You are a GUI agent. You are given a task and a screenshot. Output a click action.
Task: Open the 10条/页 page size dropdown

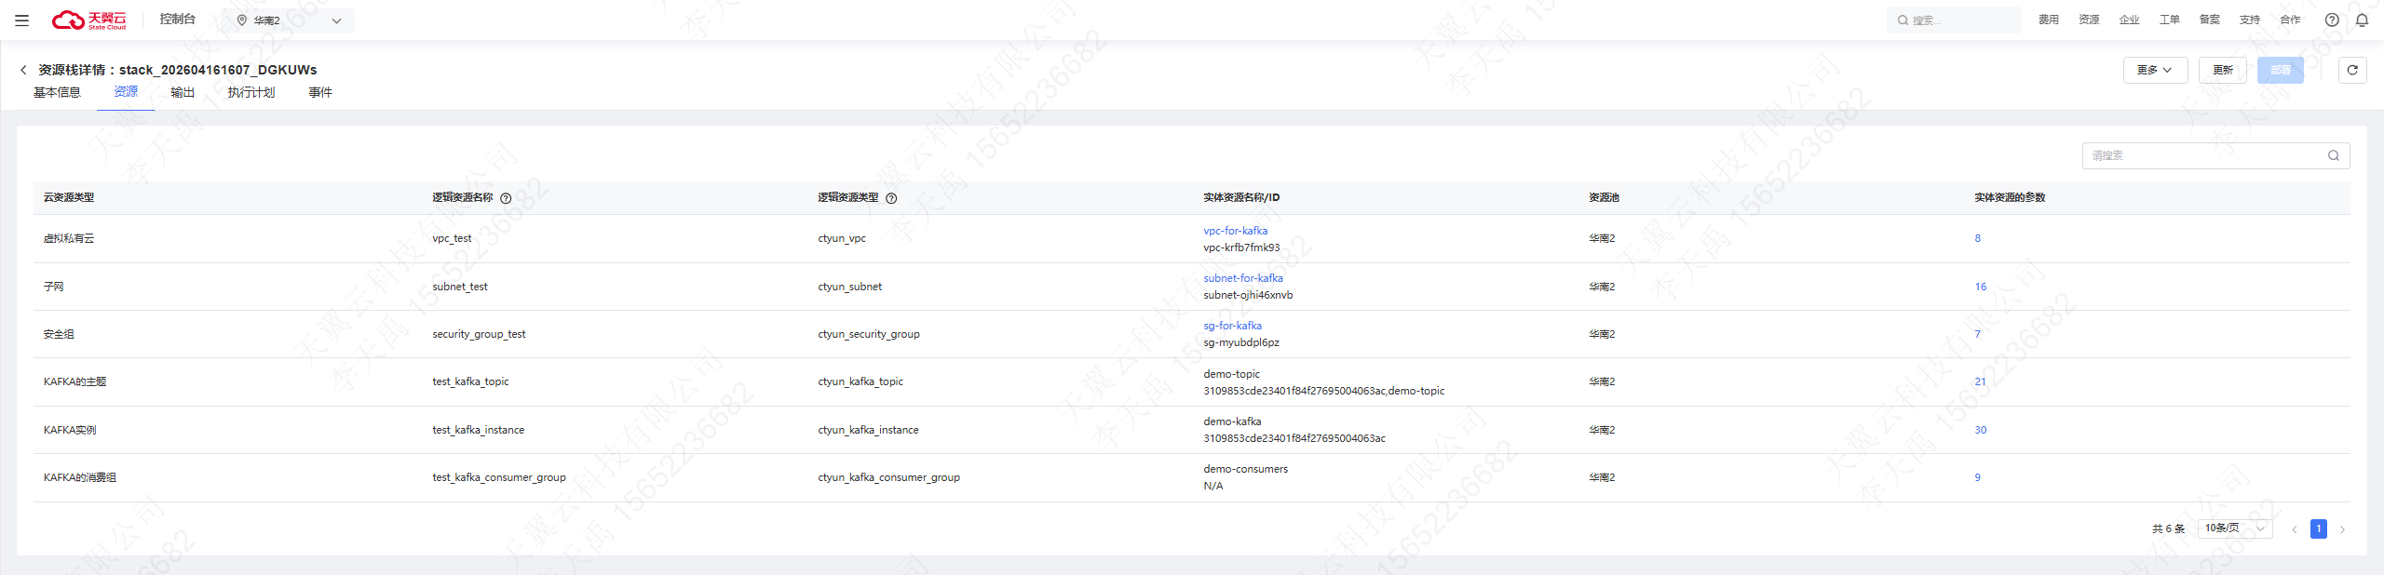coord(2235,528)
